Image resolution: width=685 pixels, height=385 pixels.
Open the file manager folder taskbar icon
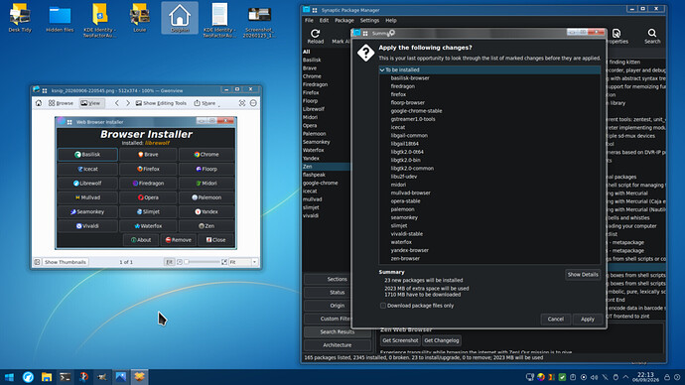click(47, 377)
